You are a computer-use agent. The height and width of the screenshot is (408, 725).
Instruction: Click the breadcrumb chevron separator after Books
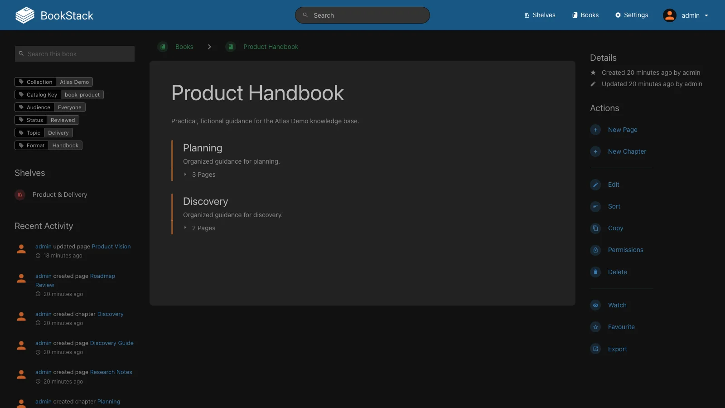point(209,47)
